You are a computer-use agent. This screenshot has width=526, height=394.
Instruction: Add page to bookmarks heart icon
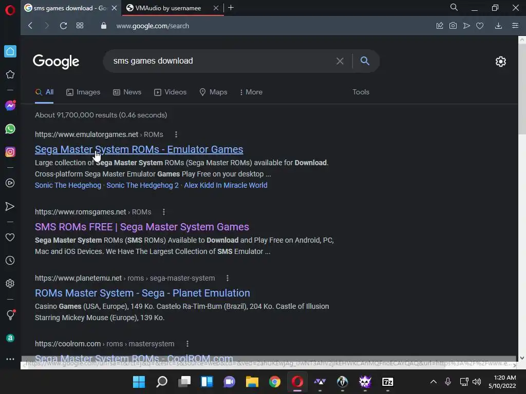point(480,26)
